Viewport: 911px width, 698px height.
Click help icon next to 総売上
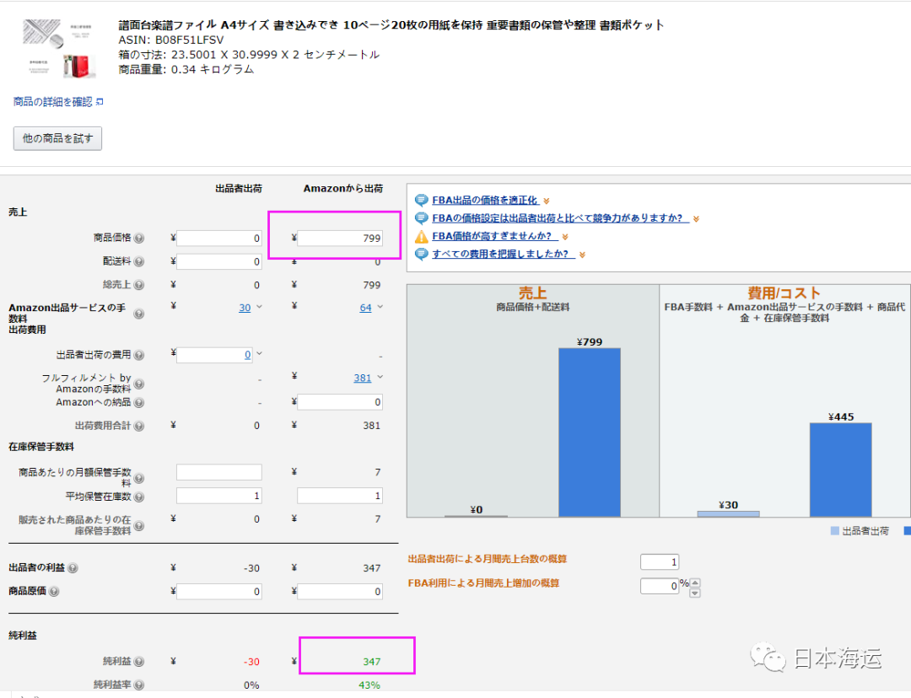tap(139, 285)
